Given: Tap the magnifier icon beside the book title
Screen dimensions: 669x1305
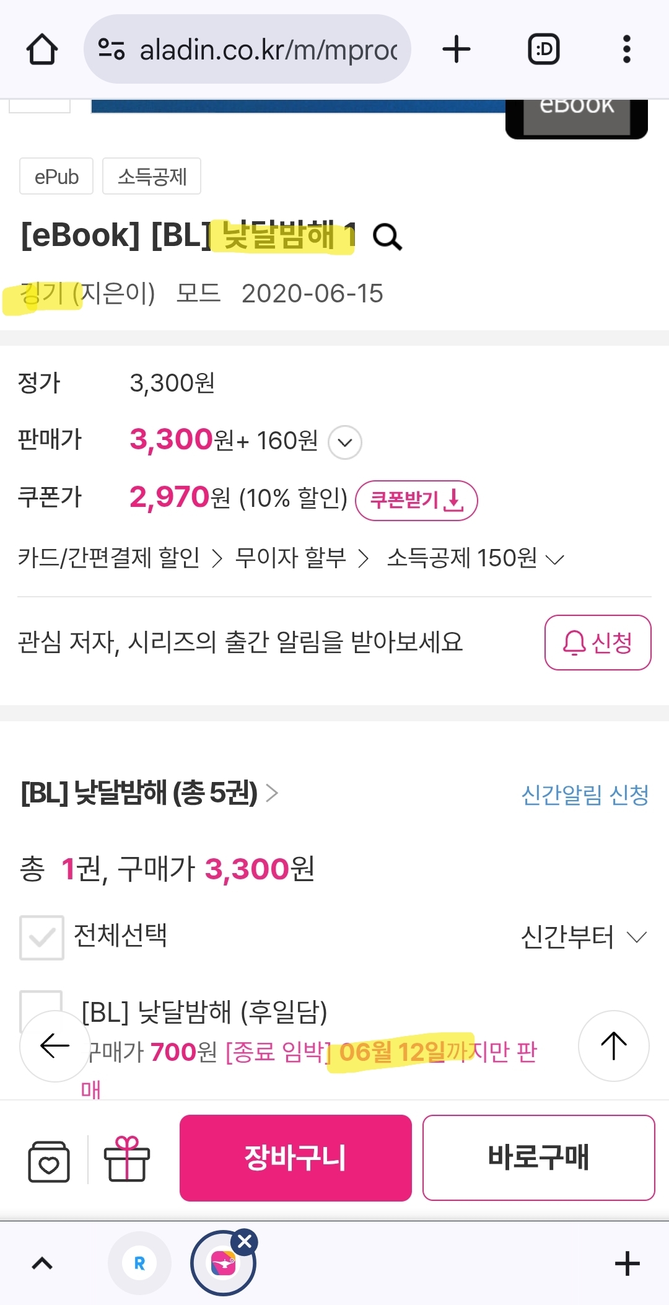Looking at the screenshot, I should [x=388, y=237].
